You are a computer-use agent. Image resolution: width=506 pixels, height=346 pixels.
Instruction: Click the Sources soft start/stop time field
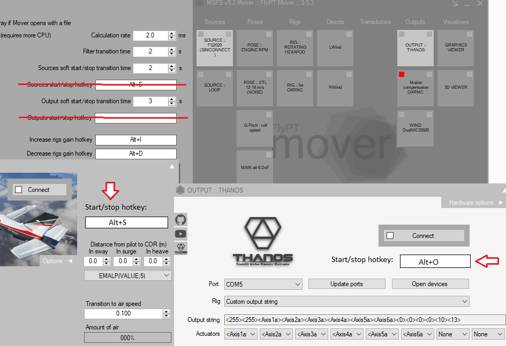(150, 68)
